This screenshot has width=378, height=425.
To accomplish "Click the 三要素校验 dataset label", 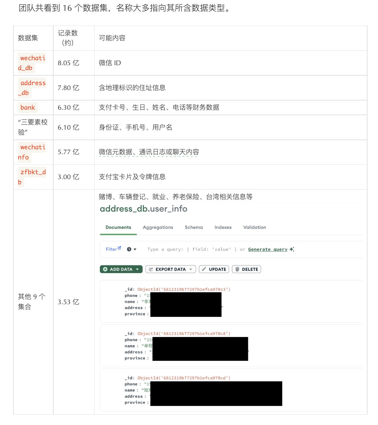I will click(x=33, y=127).
